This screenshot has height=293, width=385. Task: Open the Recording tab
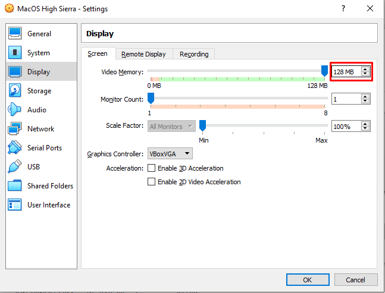(x=194, y=54)
